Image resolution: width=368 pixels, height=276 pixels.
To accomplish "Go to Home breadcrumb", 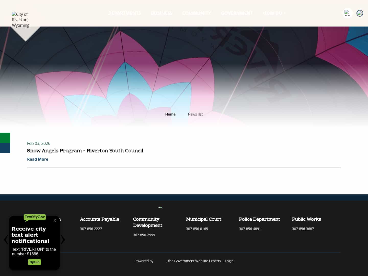I will pyautogui.click(x=170, y=114).
